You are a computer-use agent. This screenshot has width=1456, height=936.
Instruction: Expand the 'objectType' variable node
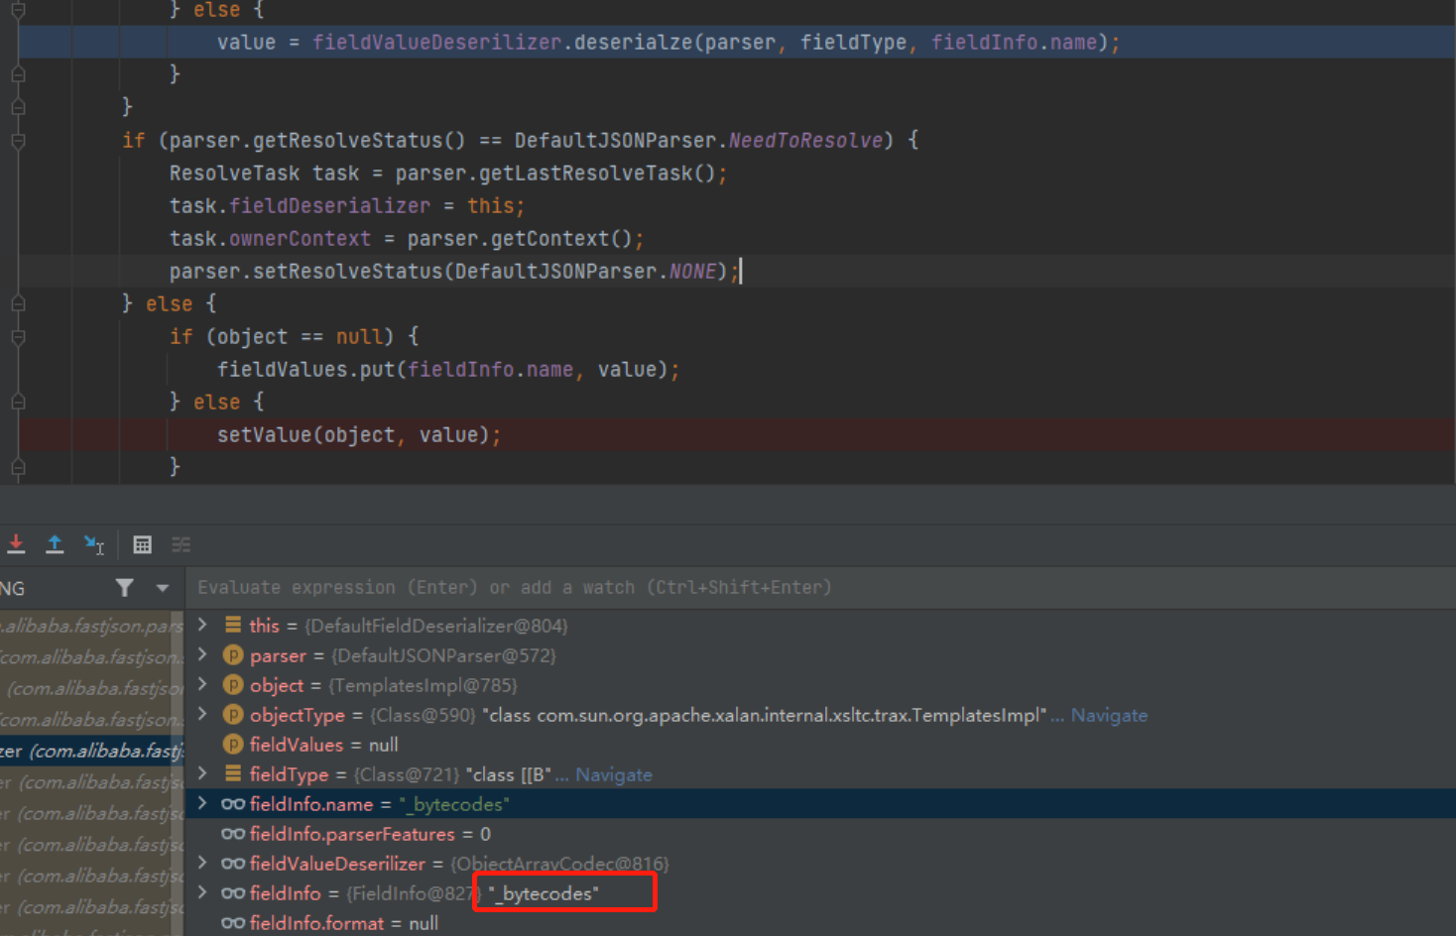202,714
